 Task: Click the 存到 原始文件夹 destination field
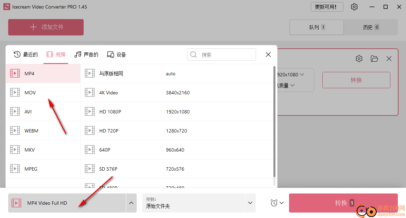coord(193,203)
